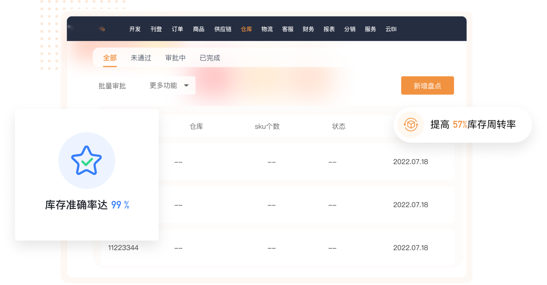Click the star checkmark accuracy icon
Image resolution: width=547 pixels, height=285 pixels.
coord(86,161)
